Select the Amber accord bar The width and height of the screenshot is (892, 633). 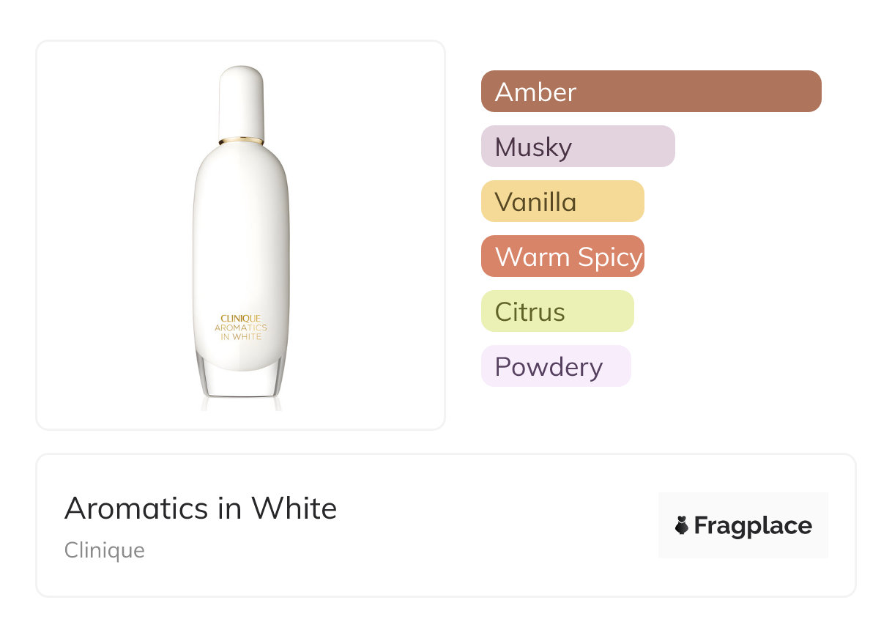[x=651, y=92]
